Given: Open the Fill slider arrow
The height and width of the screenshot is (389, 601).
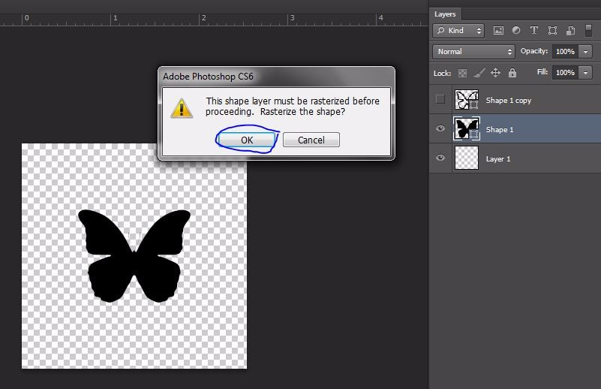Looking at the screenshot, I should [x=585, y=73].
